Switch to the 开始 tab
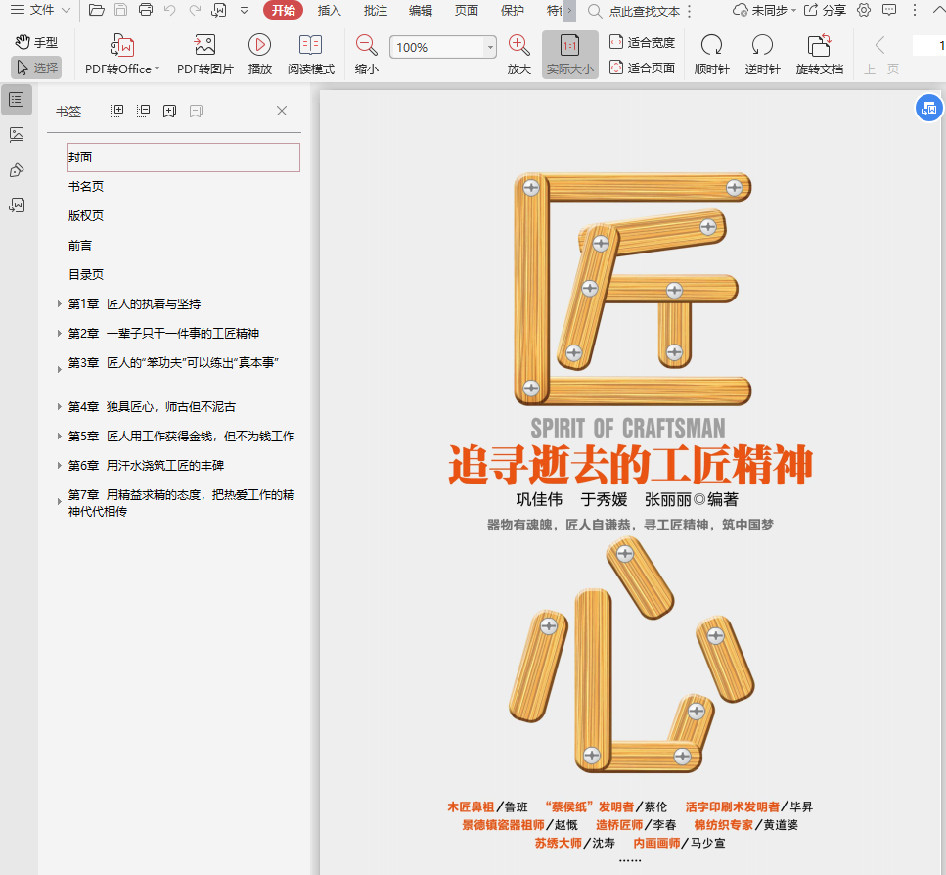Image resolution: width=946 pixels, height=875 pixels. (283, 10)
